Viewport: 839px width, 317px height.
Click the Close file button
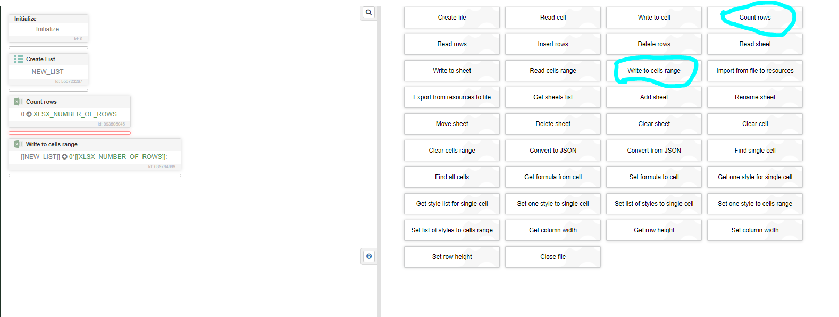pos(552,257)
